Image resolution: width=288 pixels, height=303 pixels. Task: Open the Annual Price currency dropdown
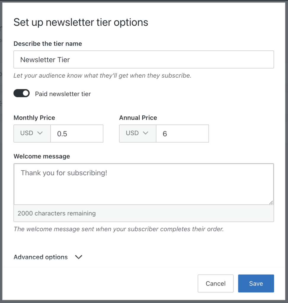tap(137, 133)
